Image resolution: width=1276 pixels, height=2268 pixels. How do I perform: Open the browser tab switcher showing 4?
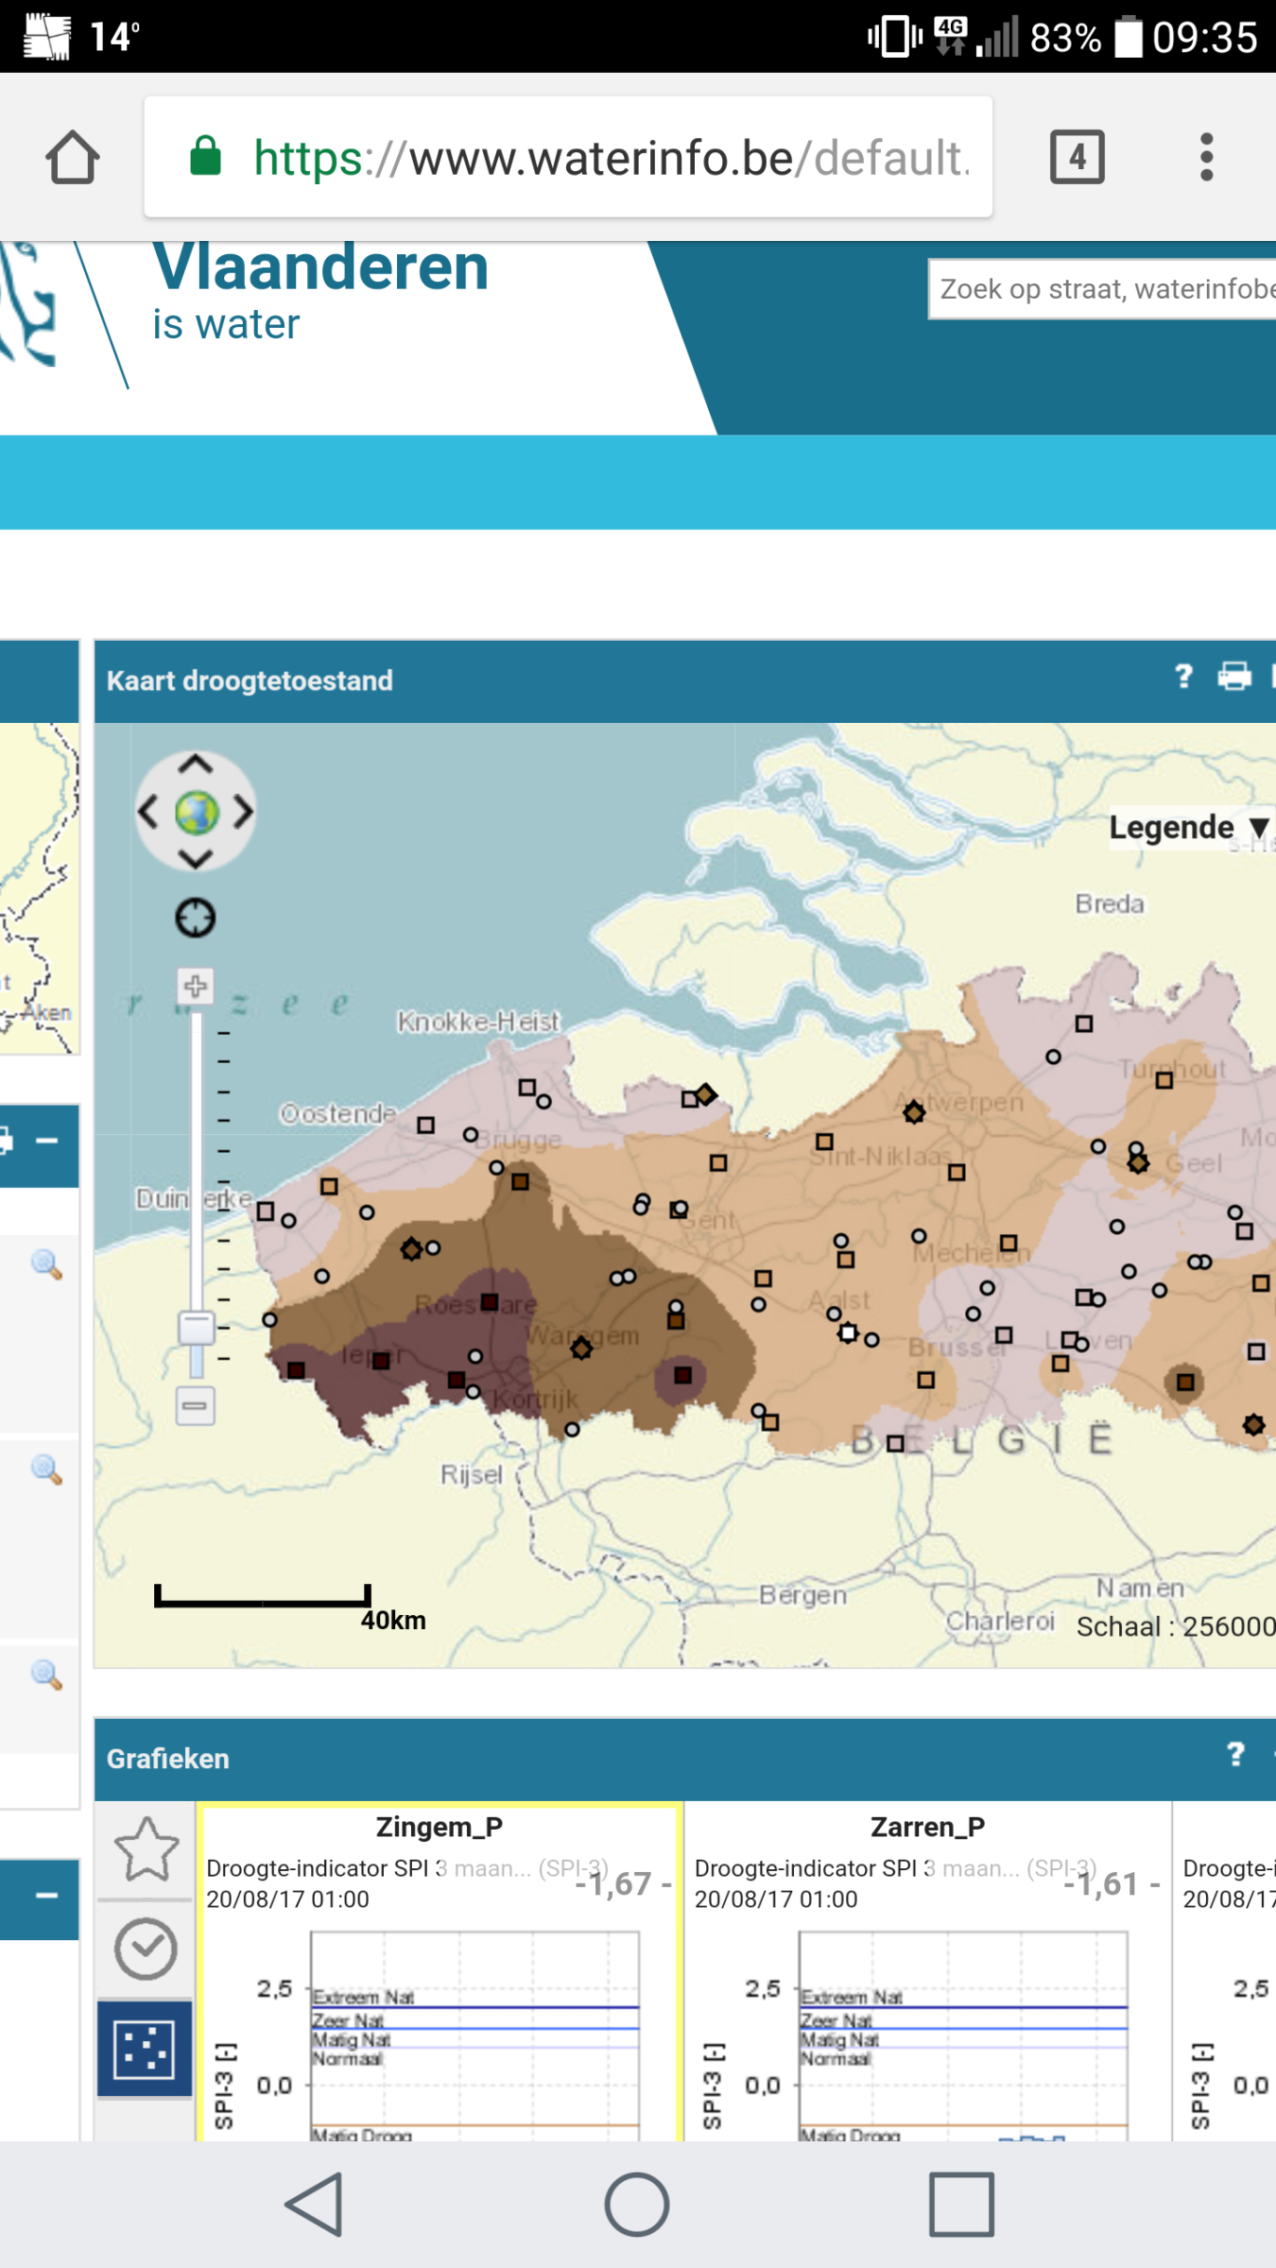(1077, 157)
